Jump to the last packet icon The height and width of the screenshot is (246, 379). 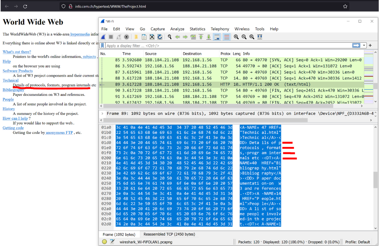[209, 37]
